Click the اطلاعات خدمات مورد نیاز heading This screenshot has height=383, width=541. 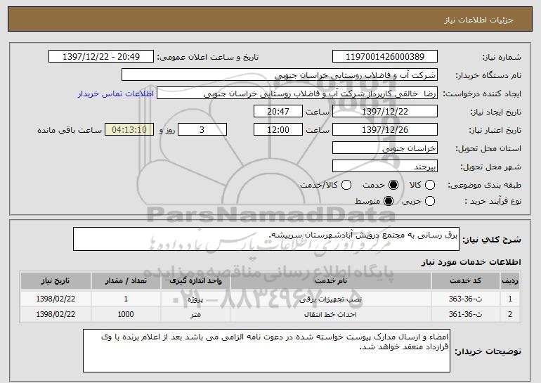click(x=471, y=262)
